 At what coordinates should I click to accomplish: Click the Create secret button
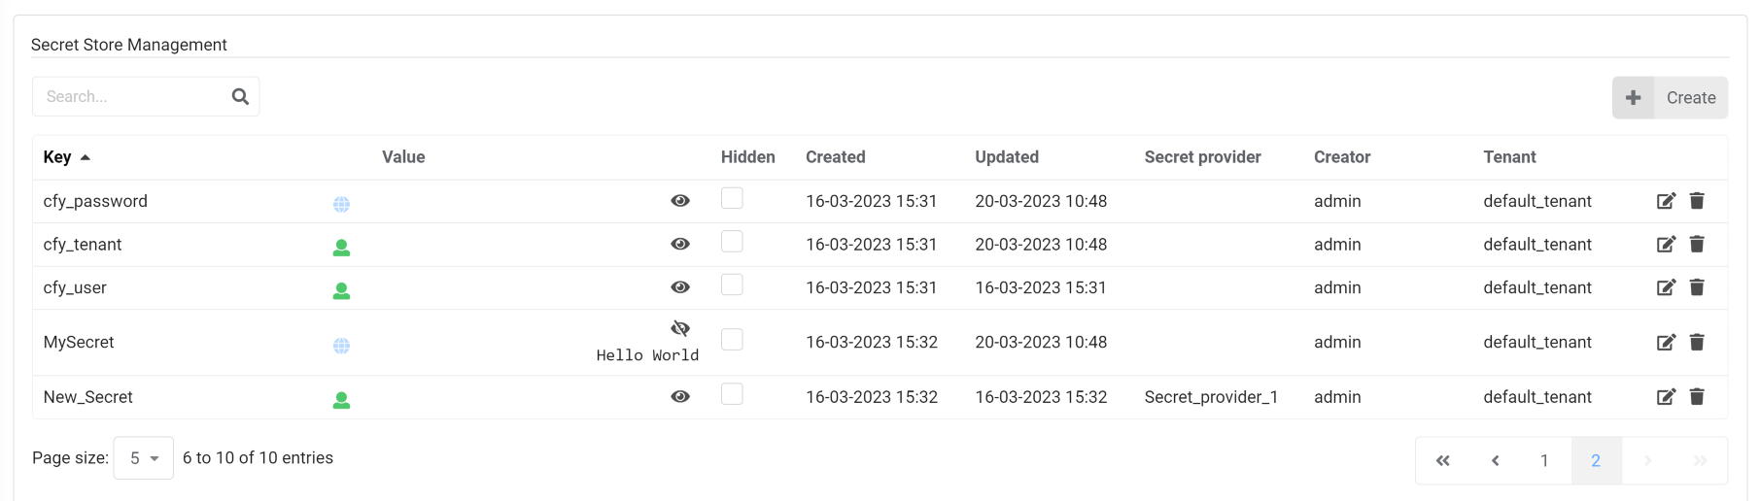click(1670, 97)
